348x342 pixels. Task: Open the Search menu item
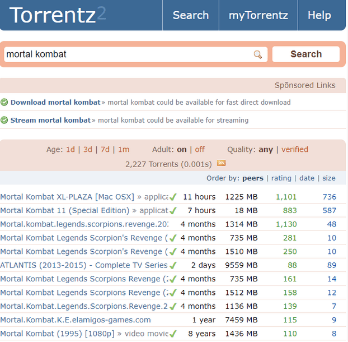point(191,15)
